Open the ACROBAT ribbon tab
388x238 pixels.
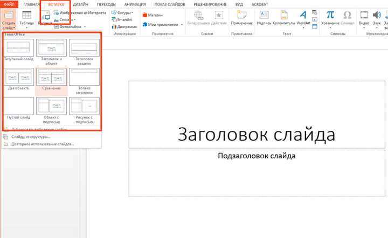(260, 4)
